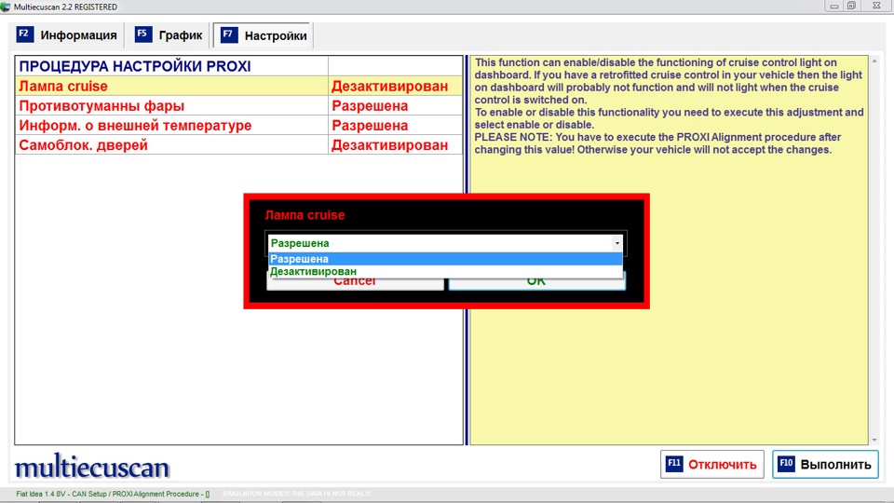Click the Fiat Idea status bar text
This screenshot has width=894, height=503.
[113, 494]
